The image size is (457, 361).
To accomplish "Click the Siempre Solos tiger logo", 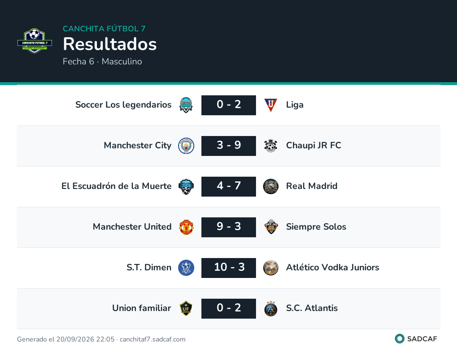I will tap(271, 227).
